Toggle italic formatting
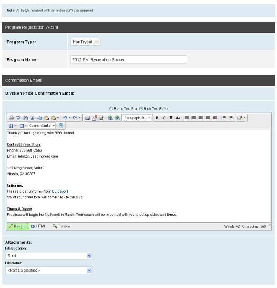Viewport: 277px width, 288px height. (164, 118)
